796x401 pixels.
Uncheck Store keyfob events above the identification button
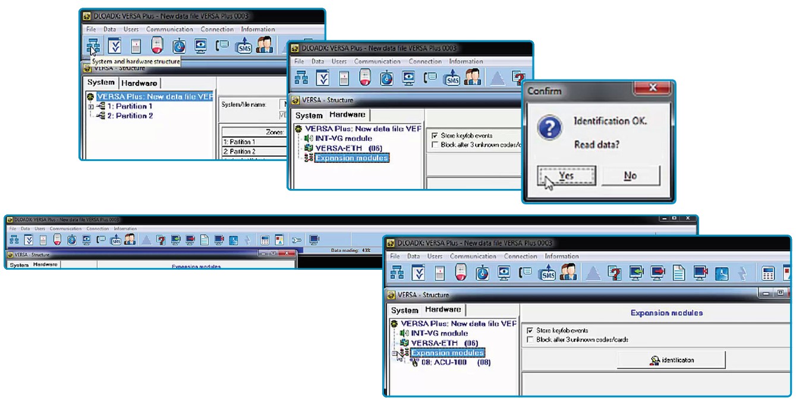[530, 330]
